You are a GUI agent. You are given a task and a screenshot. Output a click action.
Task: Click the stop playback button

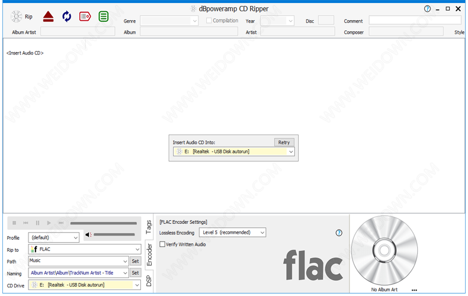coord(14,223)
